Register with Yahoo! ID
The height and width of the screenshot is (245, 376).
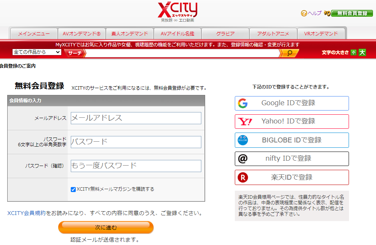tap(292, 122)
